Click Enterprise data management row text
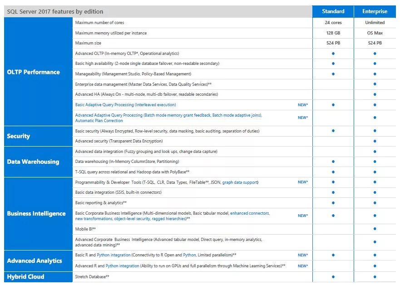This screenshot has height=285, width=400. [143, 84]
